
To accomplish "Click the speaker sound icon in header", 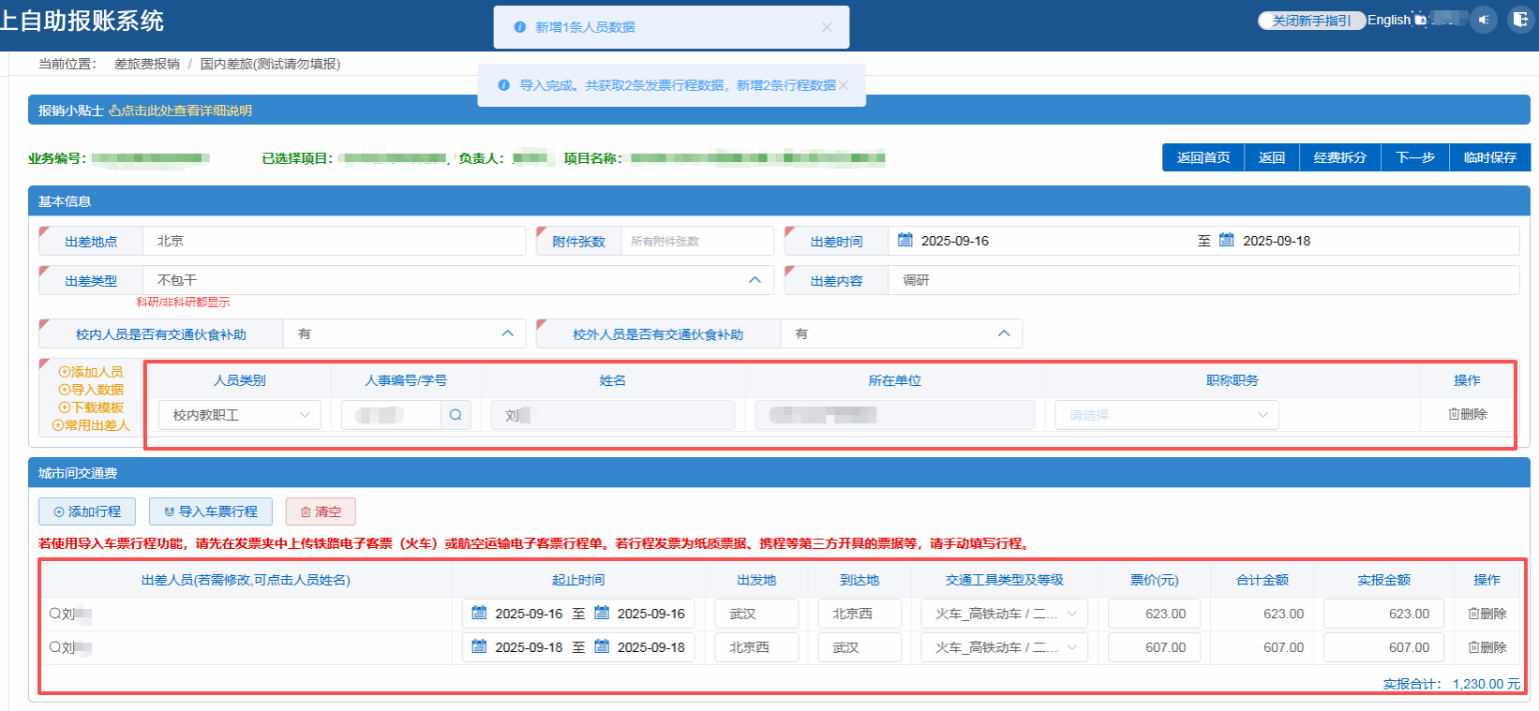I will tap(1484, 20).
